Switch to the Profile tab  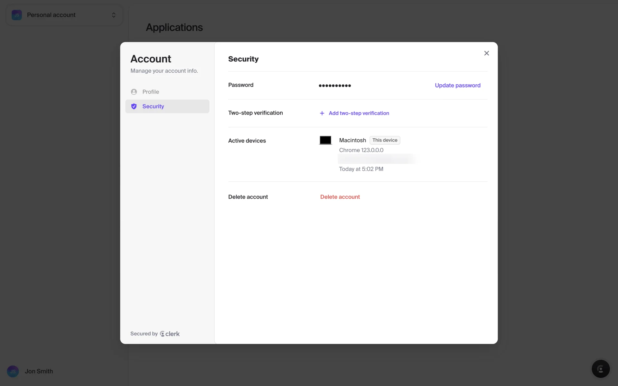pos(151,92)
